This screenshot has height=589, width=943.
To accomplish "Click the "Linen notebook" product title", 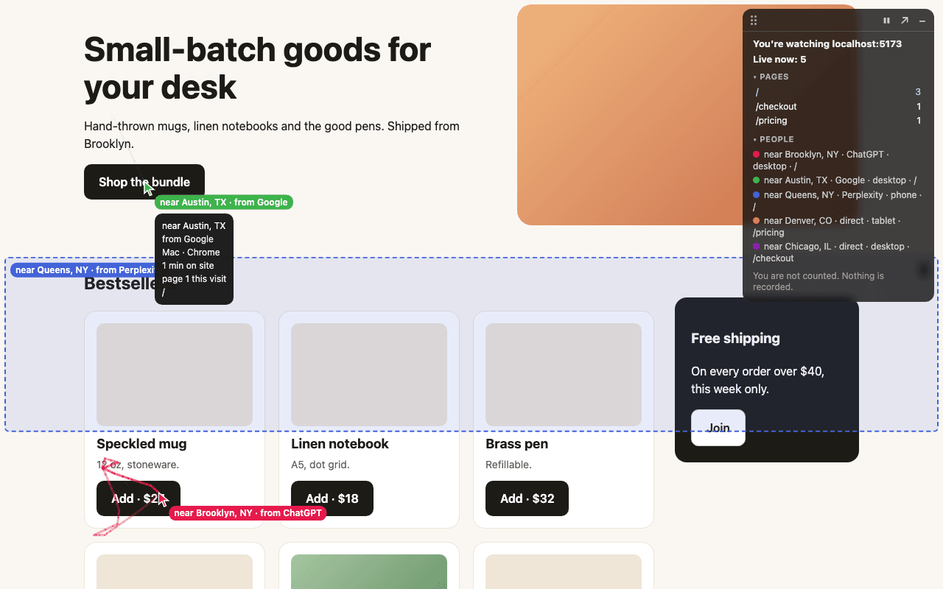I will 340,444.
